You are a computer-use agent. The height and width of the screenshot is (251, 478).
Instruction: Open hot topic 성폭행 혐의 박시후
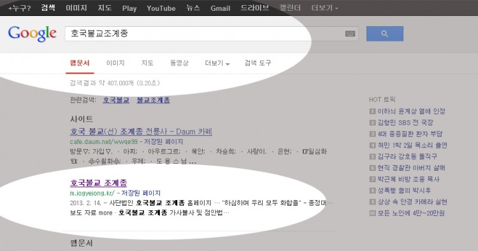[x=404, y=190]
